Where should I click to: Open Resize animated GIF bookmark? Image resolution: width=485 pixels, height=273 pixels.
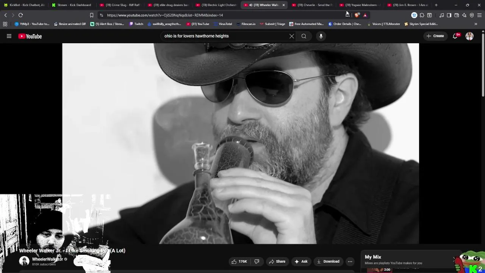(x=70, y=24)
